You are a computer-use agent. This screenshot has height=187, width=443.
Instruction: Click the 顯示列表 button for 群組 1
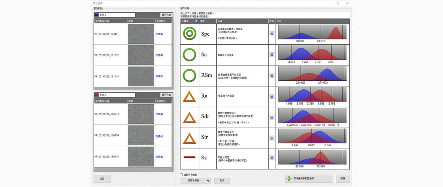tap(166, 15)
